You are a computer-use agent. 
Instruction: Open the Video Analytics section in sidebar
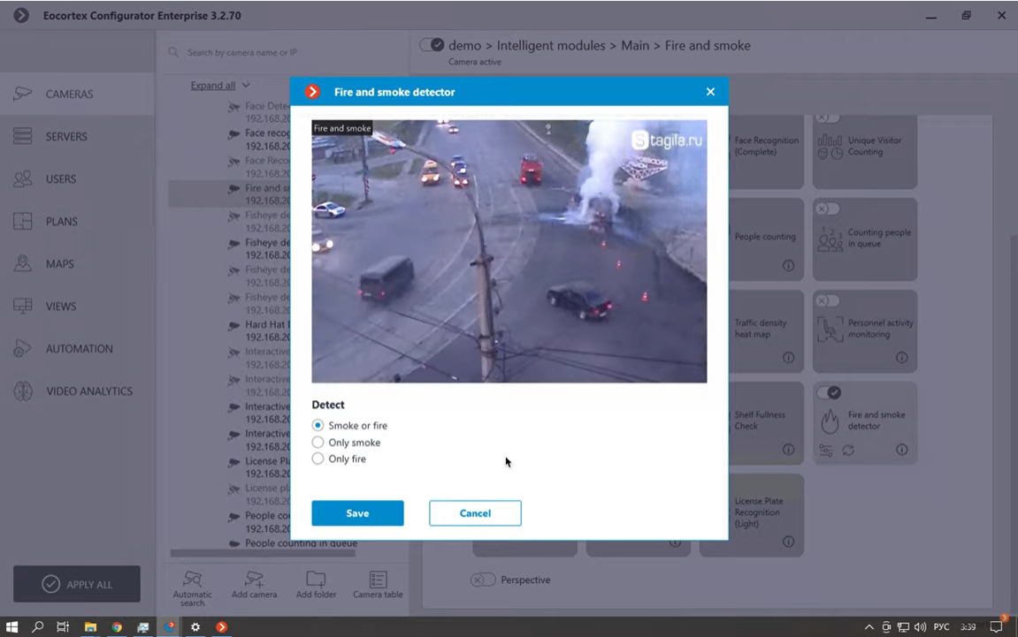(77, 391)
